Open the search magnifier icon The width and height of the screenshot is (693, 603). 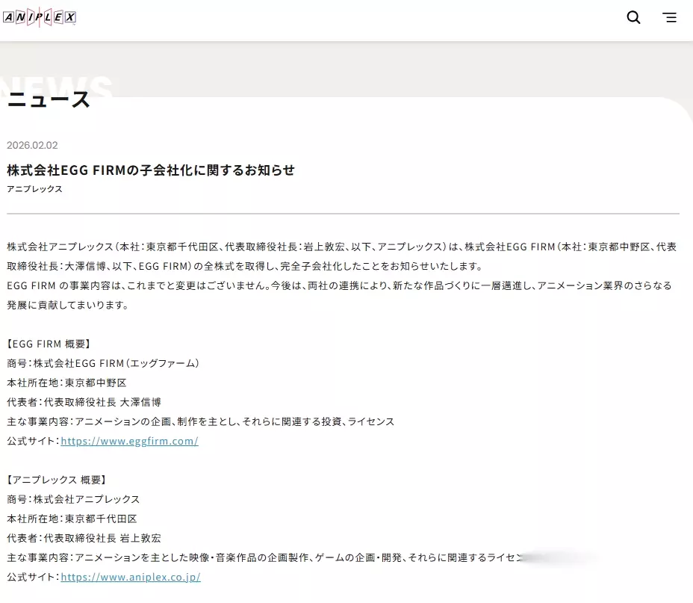(x=633, y=17)
